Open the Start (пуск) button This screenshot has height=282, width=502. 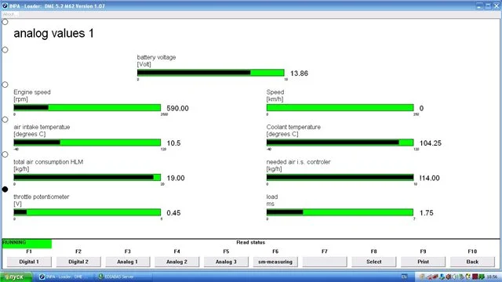(16, 277)
